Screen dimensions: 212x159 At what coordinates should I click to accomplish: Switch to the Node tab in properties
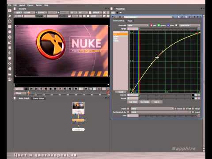tap(130, 21)
